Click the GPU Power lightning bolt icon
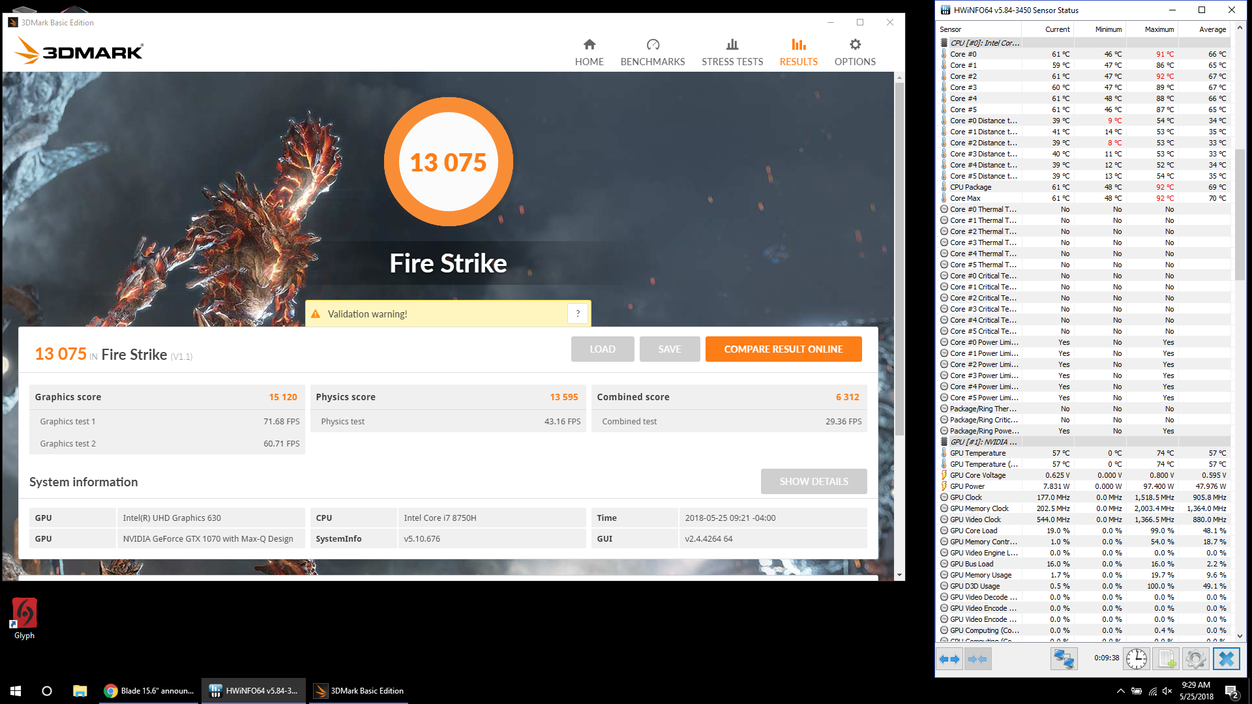 click(944, 486)
